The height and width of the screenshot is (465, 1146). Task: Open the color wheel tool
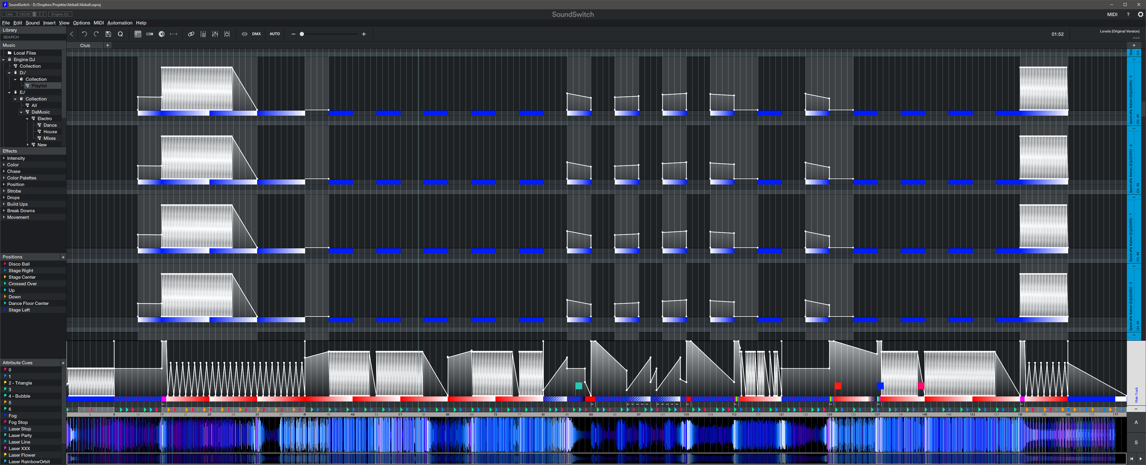point(162,34)
